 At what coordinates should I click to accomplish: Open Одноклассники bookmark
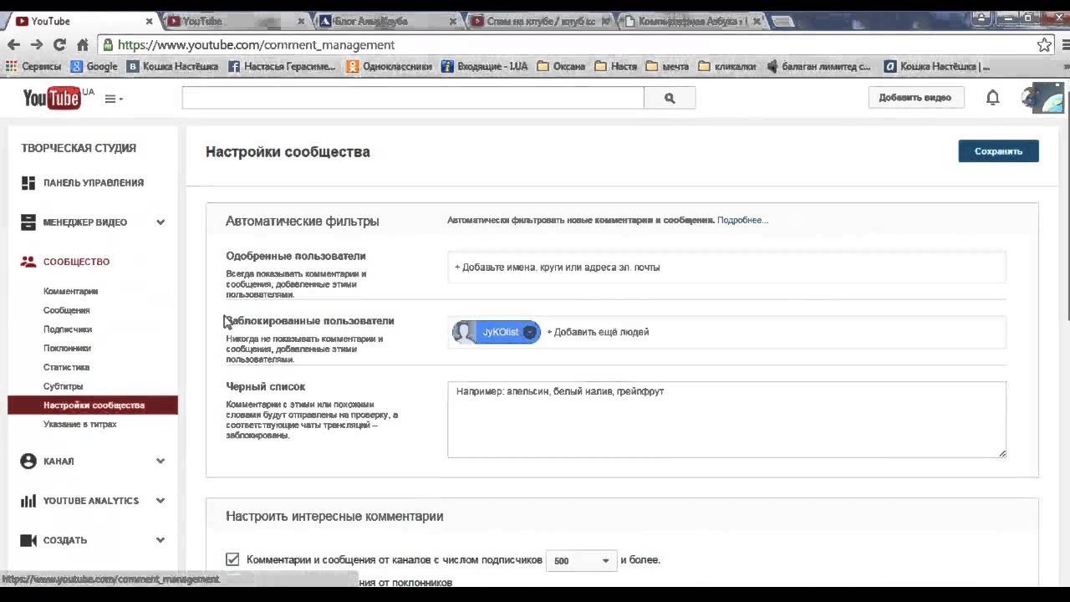tap(389, 66)
